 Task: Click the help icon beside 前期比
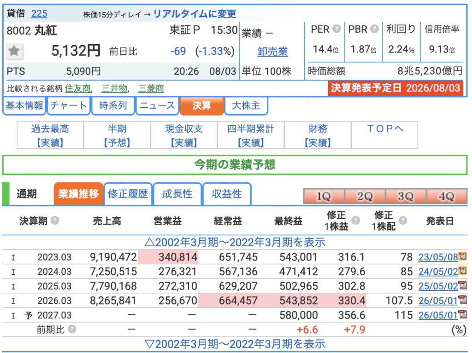point(71,329)
